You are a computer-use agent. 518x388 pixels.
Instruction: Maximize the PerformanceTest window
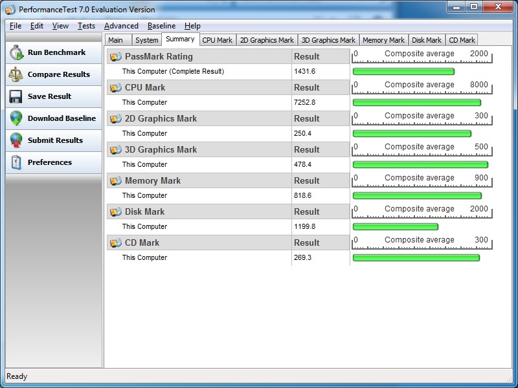click(x=474, y=6)
